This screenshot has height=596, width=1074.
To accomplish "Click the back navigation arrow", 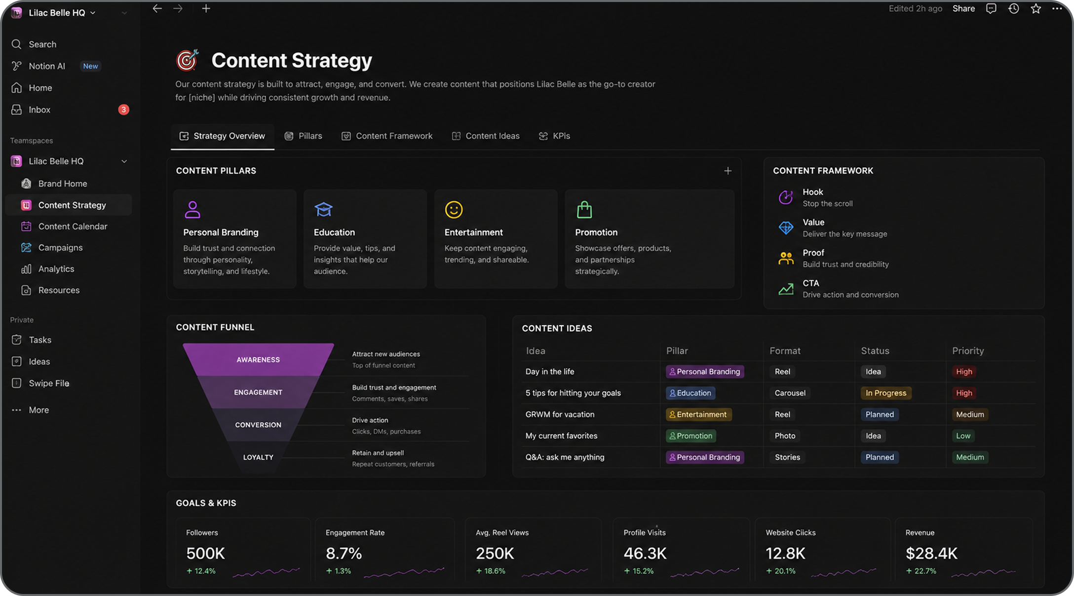I will click(x=157, y=8).
